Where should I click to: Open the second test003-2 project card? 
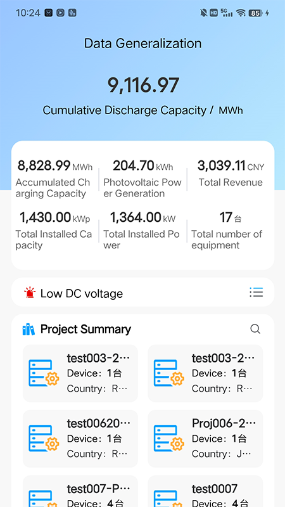[x=205, y=373]
